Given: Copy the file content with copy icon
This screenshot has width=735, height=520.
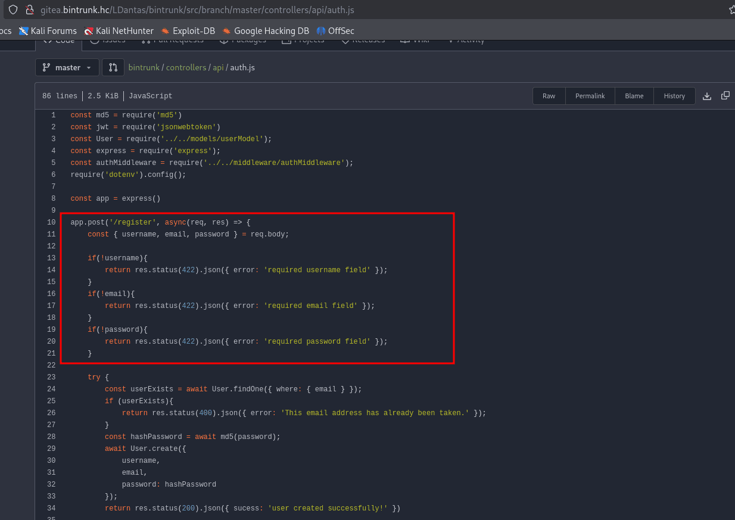Looking at the screenshot, I should coord(725,96).
